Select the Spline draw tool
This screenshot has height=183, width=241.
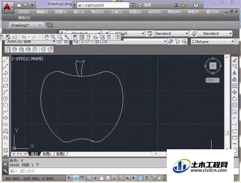[x=5, y=111]
